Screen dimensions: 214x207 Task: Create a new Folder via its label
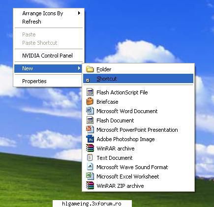click(x=104, y=69)
